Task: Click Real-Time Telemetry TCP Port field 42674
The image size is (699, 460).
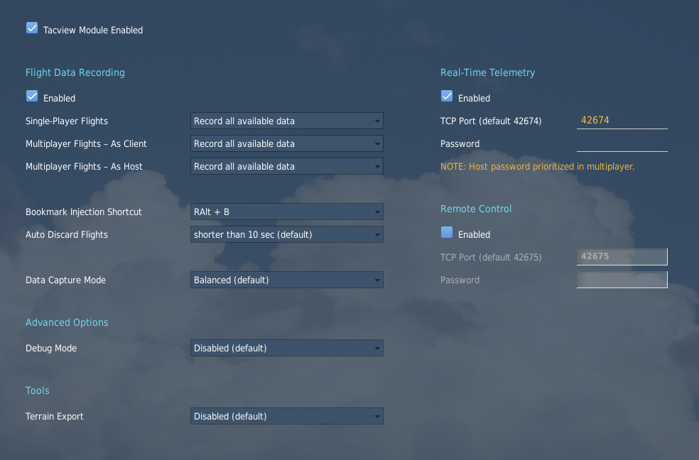Action: (x=622, y=121)
